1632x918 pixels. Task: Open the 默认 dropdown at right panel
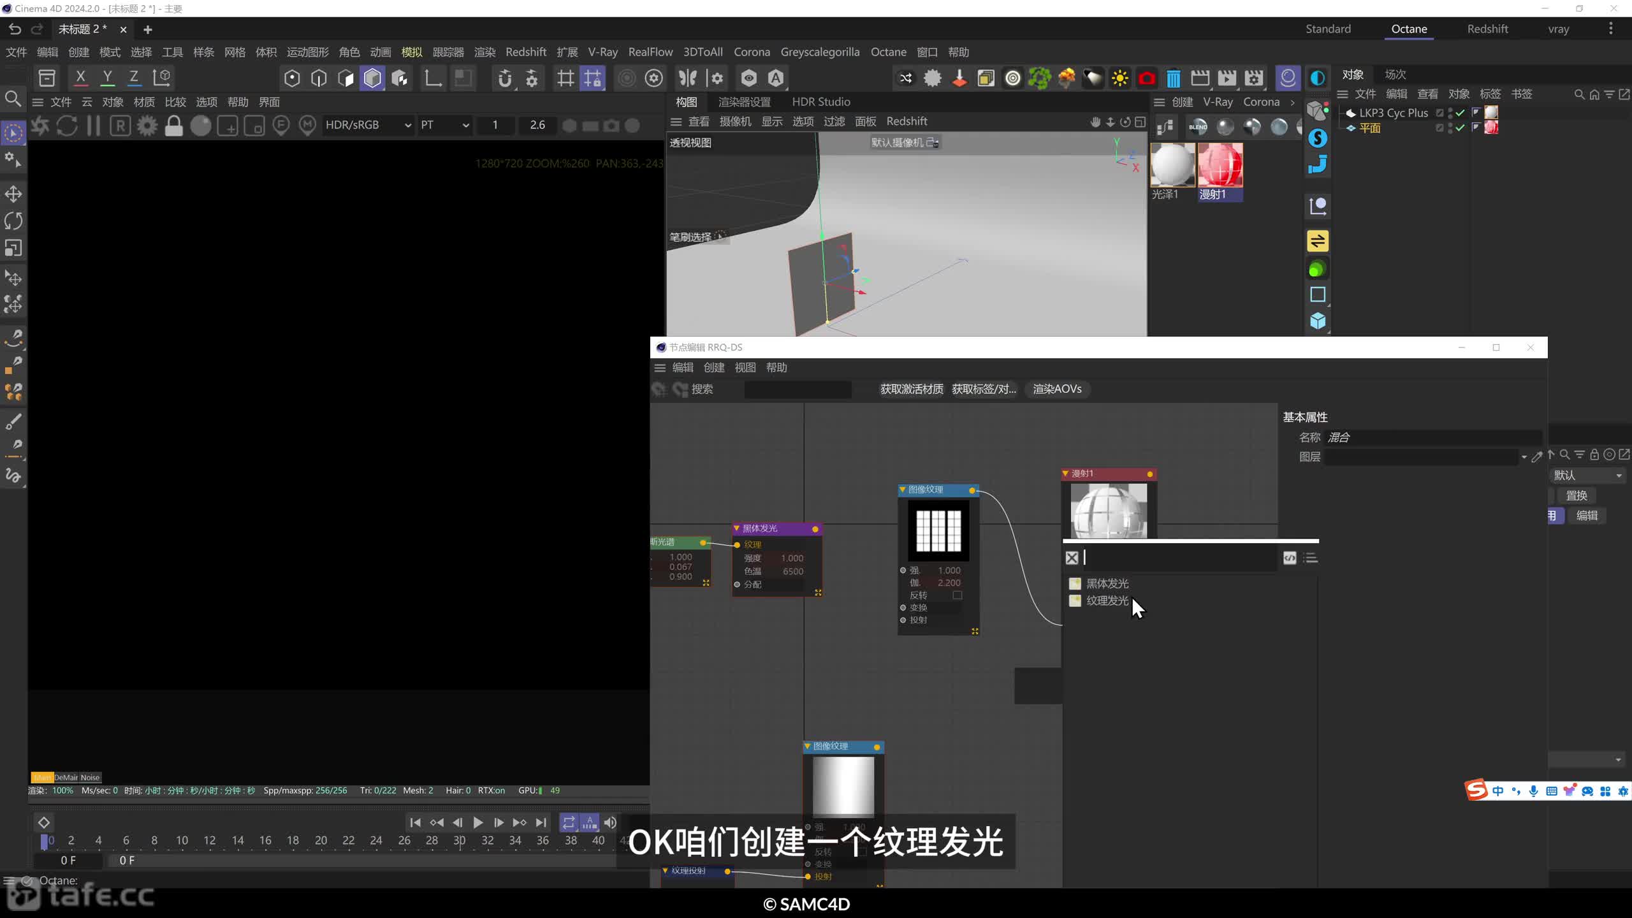1587,476
